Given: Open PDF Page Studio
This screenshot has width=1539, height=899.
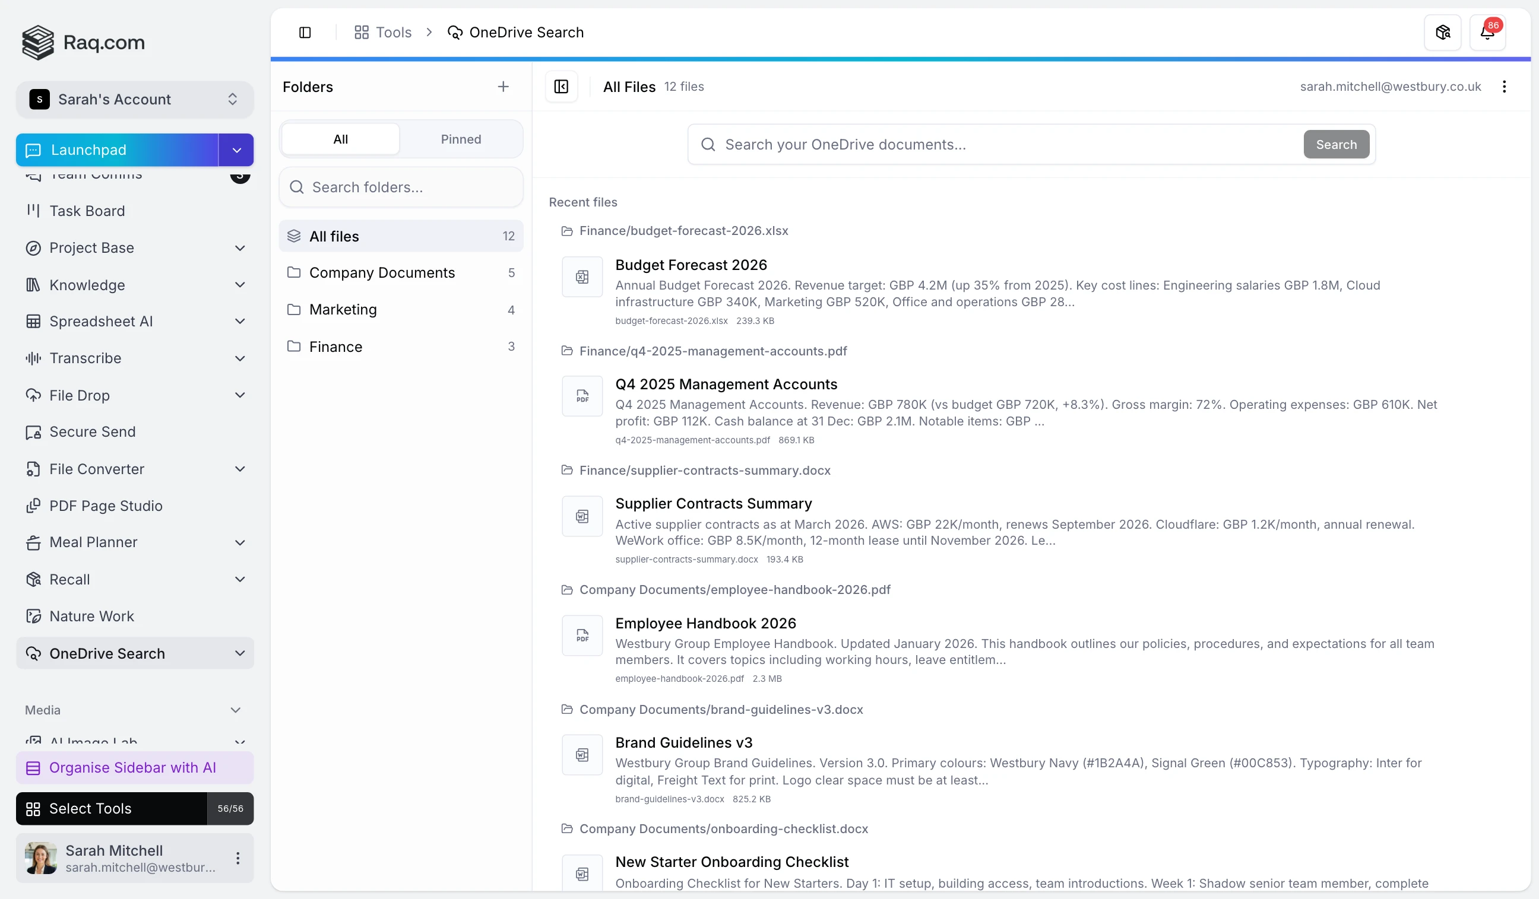Looking at the screenshot, I should [x=106, y=506].
